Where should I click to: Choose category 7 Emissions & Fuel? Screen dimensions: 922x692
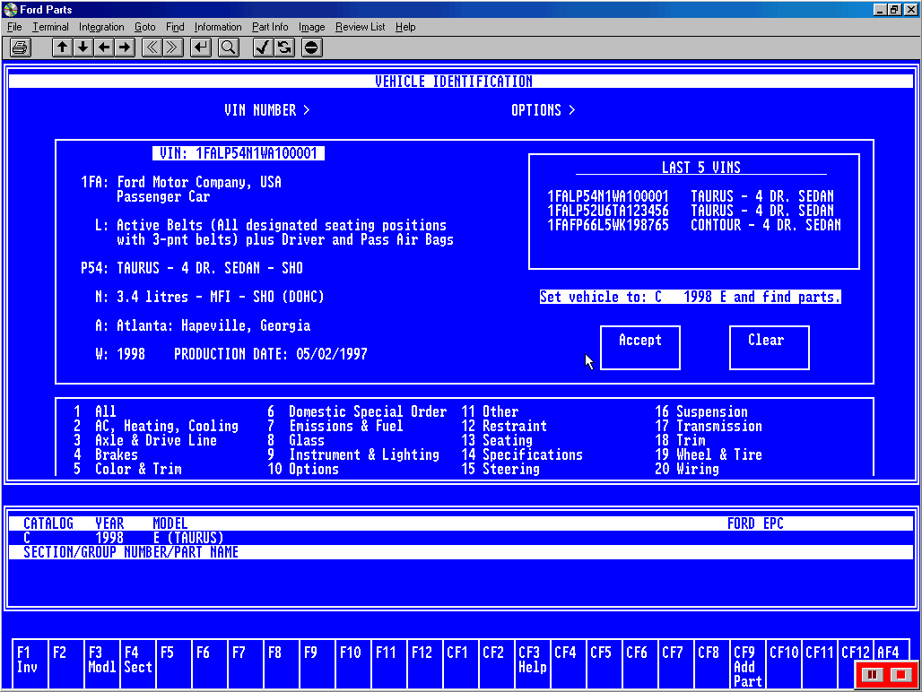[x=335, y=426]
